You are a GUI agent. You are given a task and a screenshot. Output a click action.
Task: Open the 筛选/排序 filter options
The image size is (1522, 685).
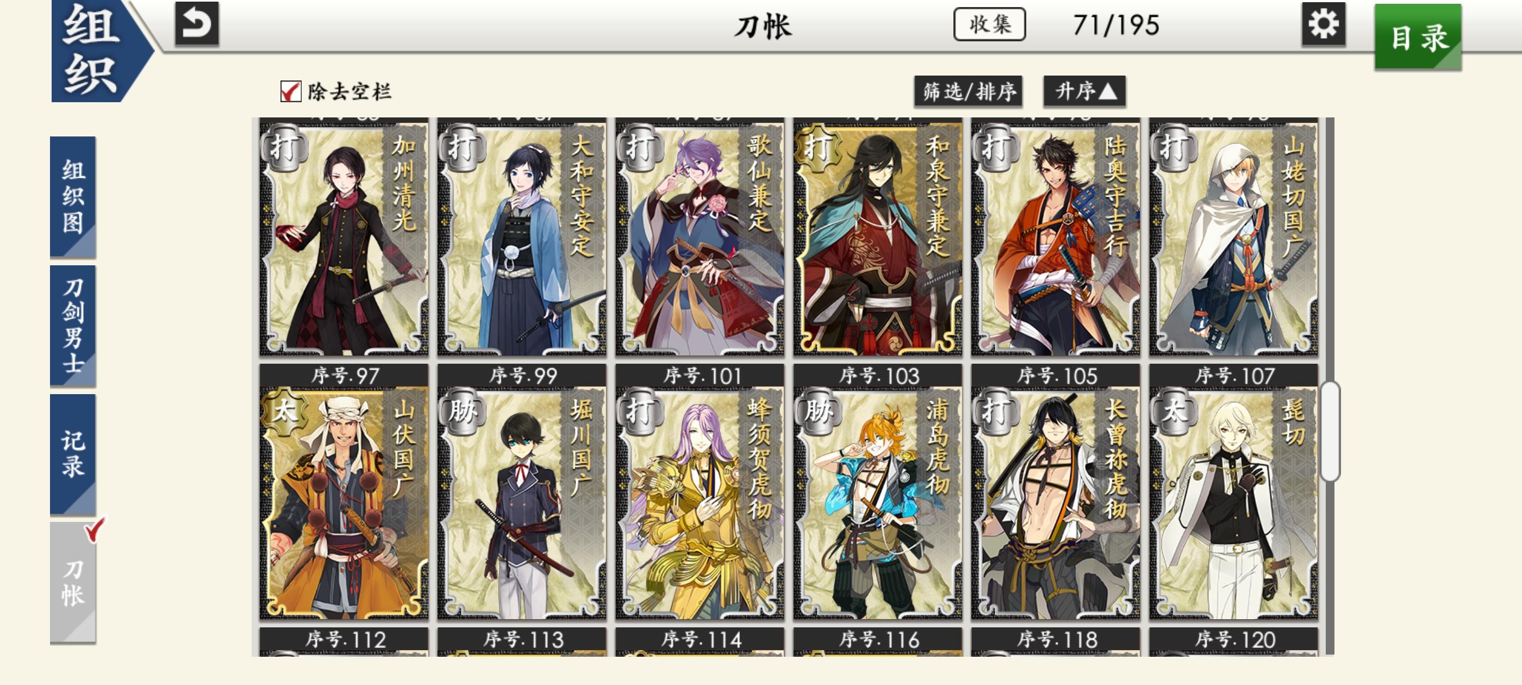(x=969, y=92)
